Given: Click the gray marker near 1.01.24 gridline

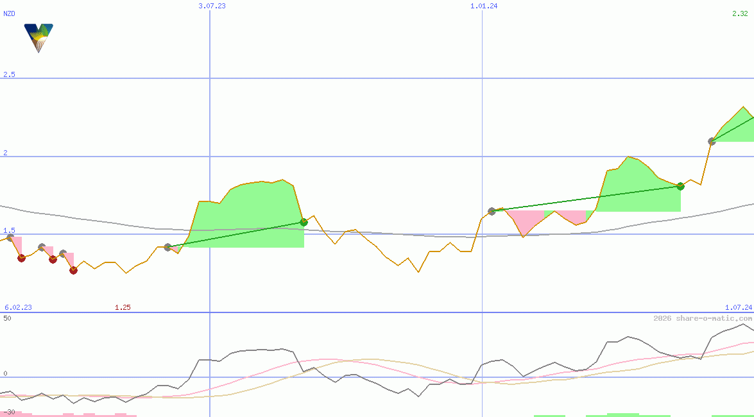Looking at the screenshot, I should 492,210.
